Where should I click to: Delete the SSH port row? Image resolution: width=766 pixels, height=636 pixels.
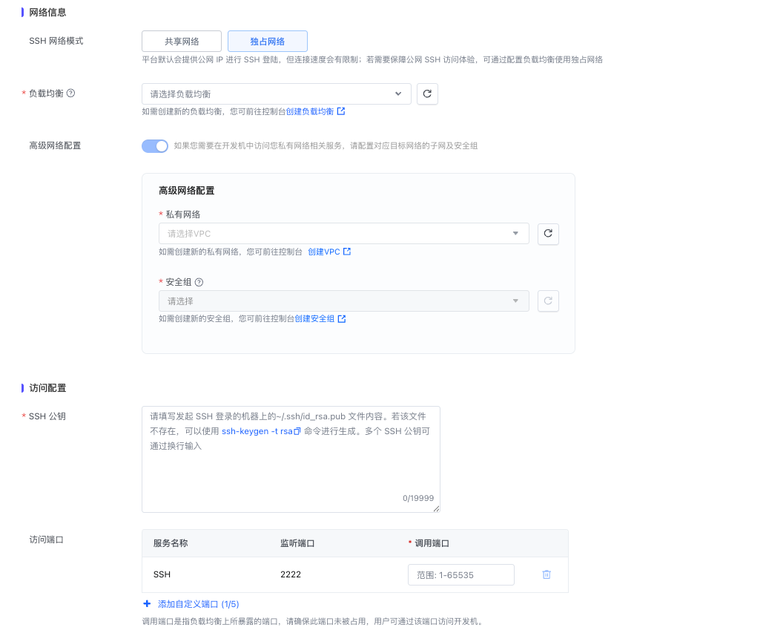point(547,574)
